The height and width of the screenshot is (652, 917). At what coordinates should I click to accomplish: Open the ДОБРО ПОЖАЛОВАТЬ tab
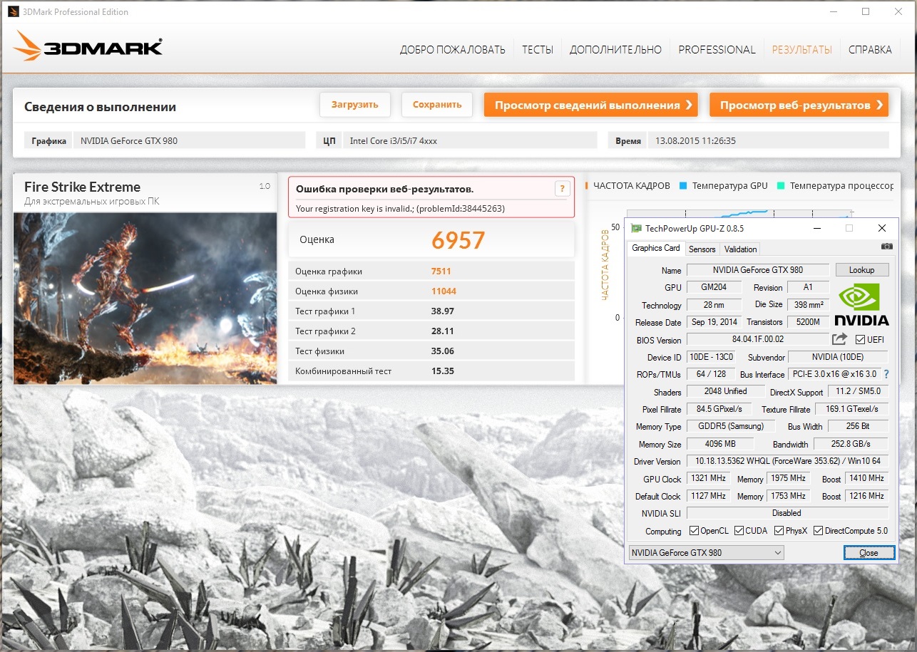click(453, 49)
